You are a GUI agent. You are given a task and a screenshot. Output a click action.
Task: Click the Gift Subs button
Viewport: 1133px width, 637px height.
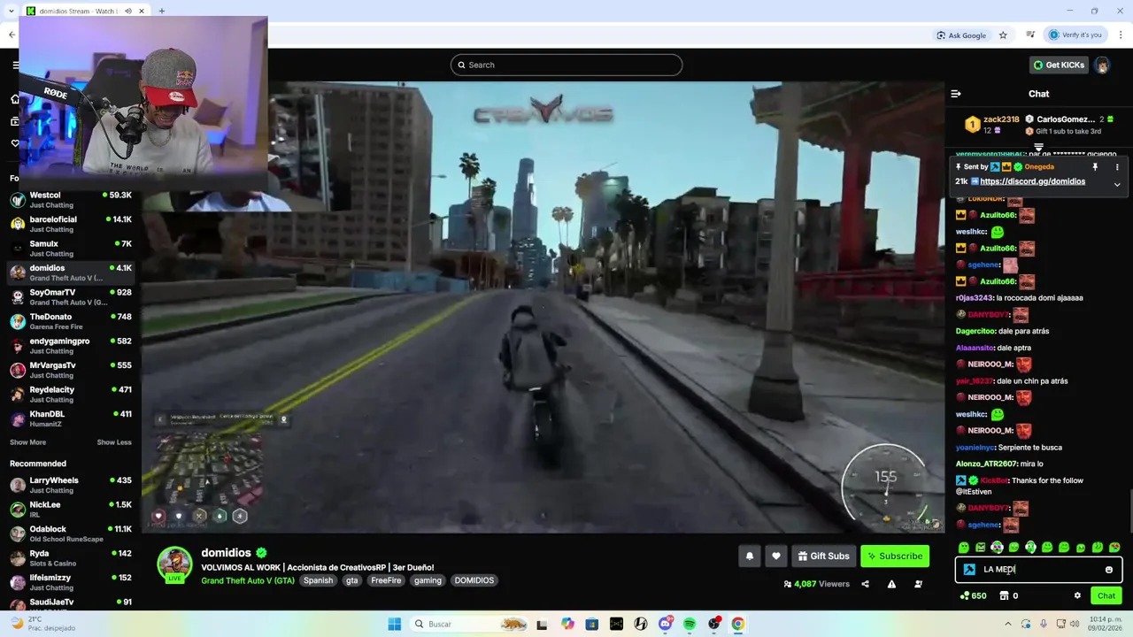(823, 556)
